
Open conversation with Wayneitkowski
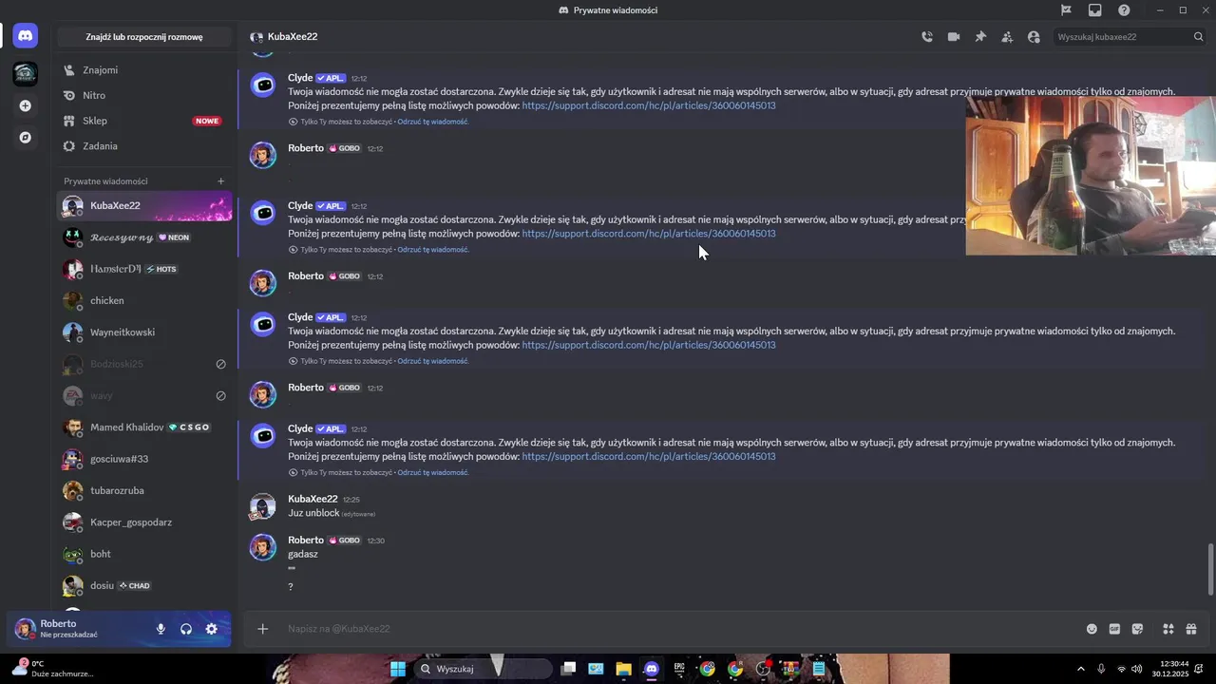point(144,332)
